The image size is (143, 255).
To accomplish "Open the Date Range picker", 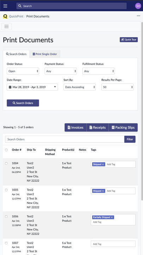I will [32, 87].
